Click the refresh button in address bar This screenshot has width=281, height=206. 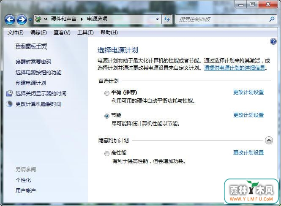click(167, 19)
